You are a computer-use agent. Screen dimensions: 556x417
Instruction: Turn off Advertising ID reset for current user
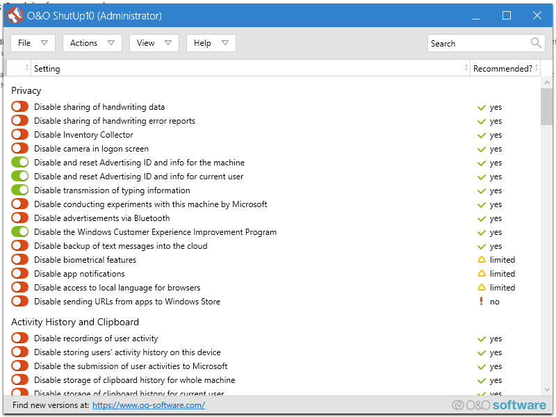click(x=19, y=176)
